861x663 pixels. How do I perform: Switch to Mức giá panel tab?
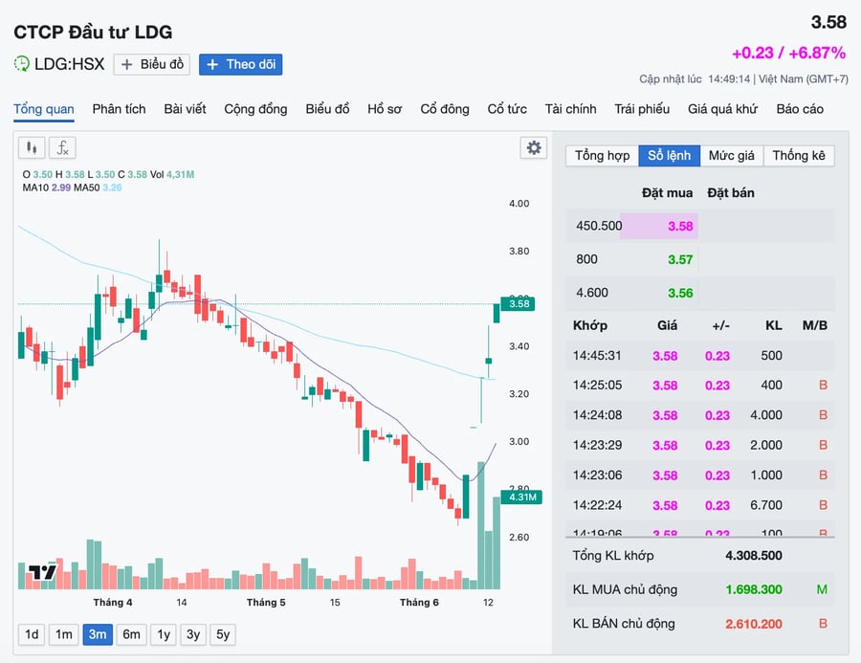[732, 155]
